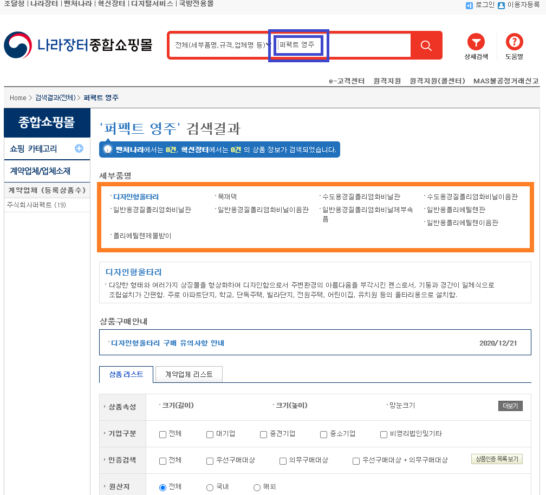
Task: Click 상품인증 목록보기 button
Action: pos(497,459)
